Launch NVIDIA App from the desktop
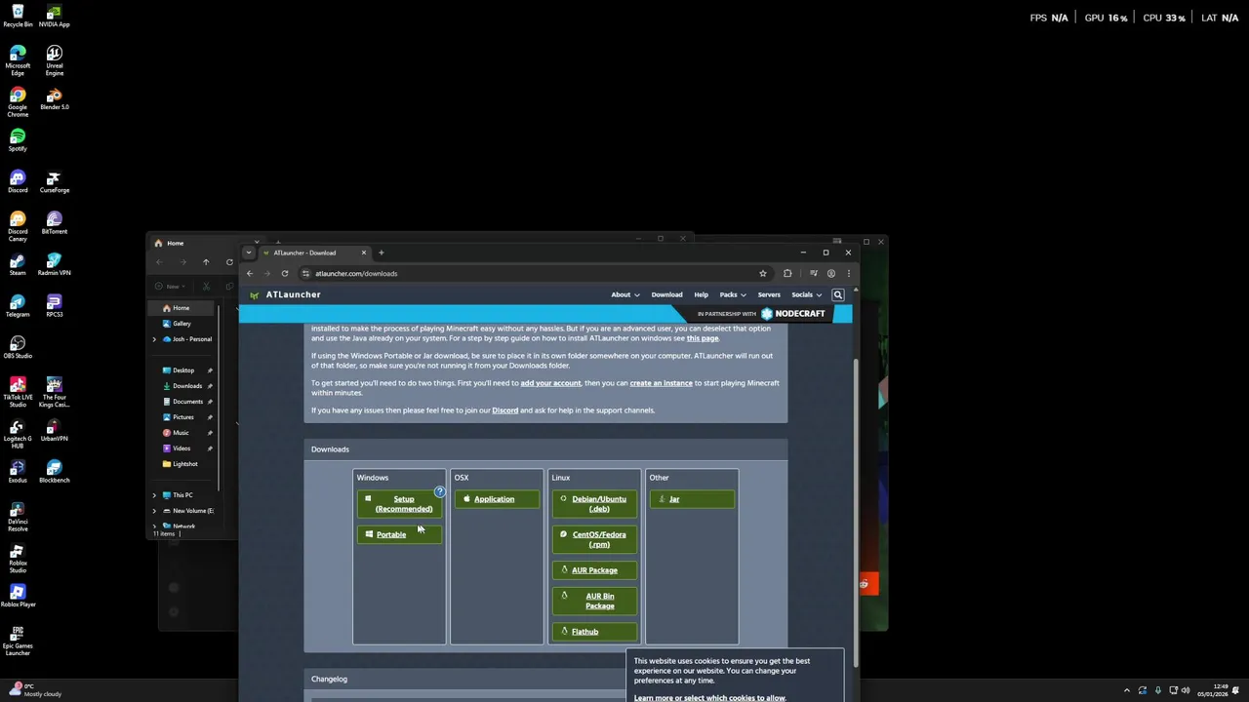The width and height of the screenshot is (1249, 702). coord(54,17)
